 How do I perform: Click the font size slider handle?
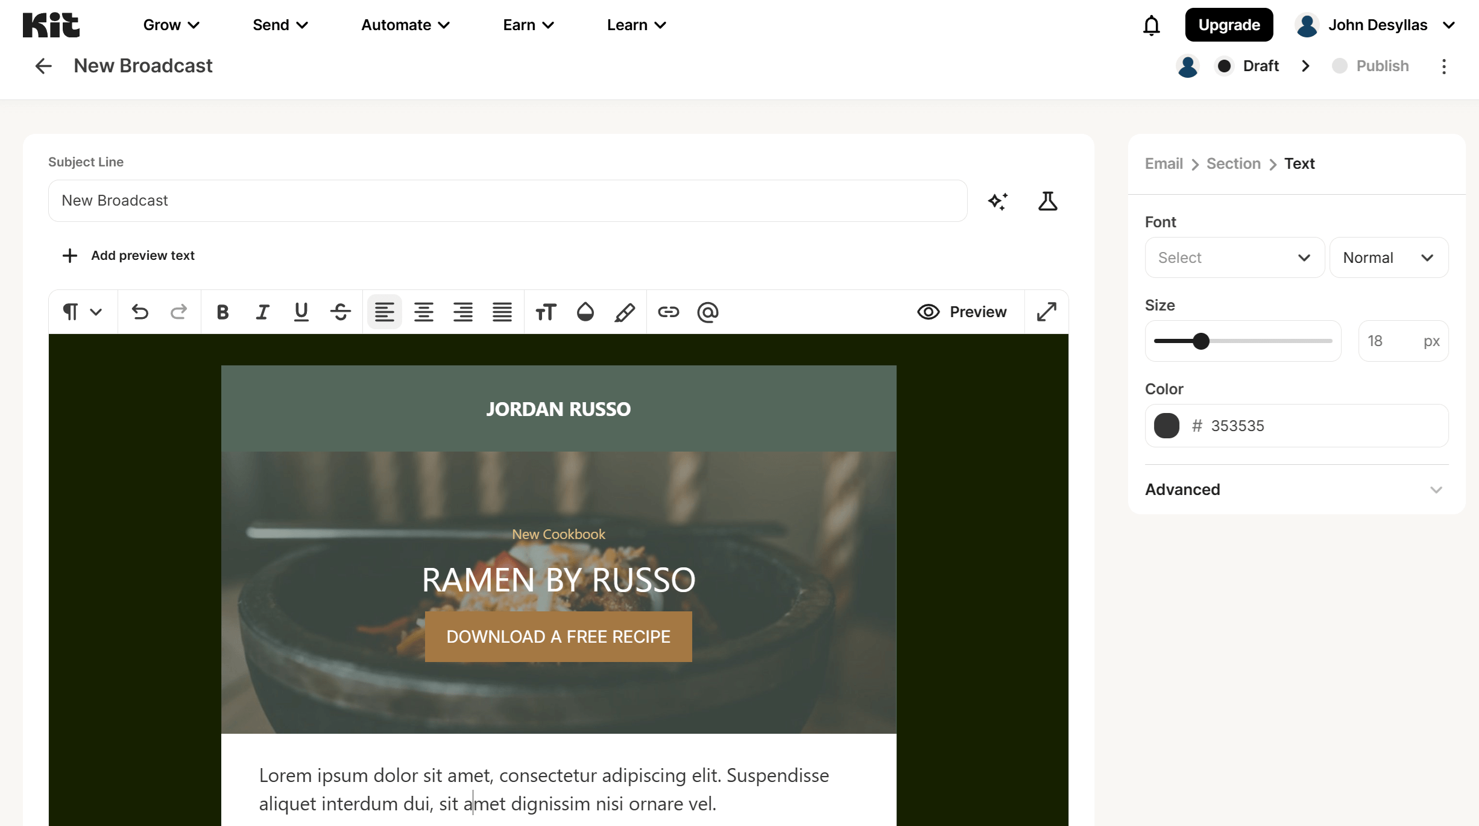click(1201, 341)
